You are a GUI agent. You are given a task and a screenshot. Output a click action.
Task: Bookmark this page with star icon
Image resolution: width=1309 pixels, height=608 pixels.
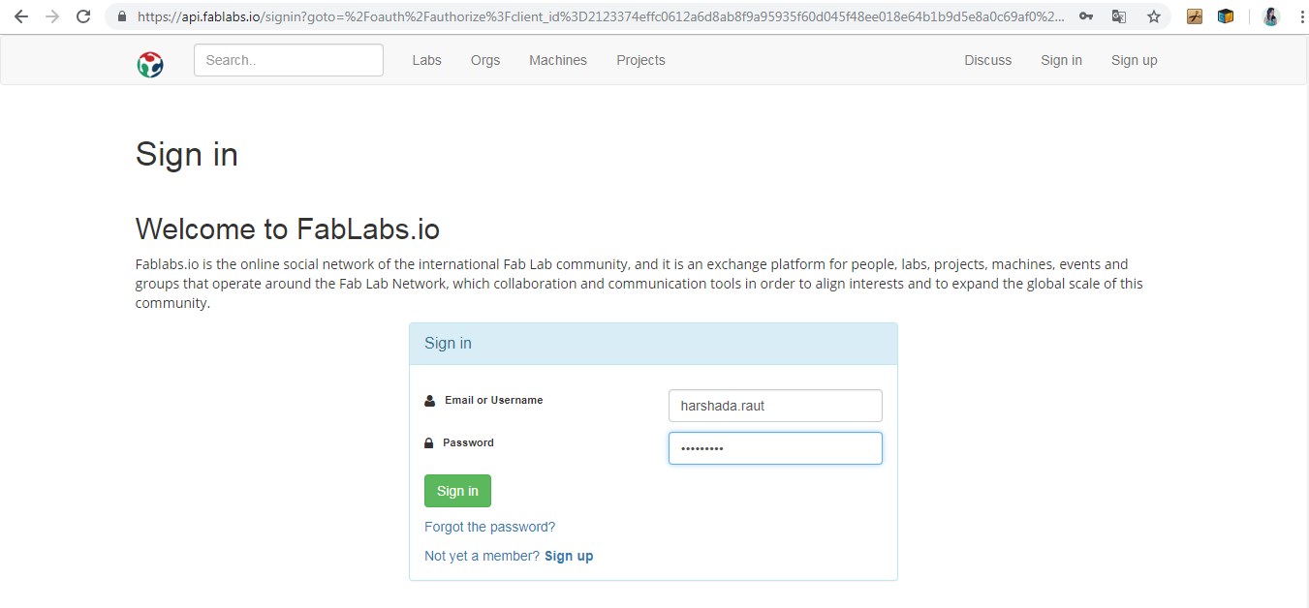(x=1153, y=16)
